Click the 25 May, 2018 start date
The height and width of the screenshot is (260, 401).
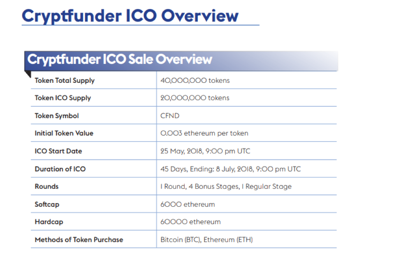[x=205, y=151]
